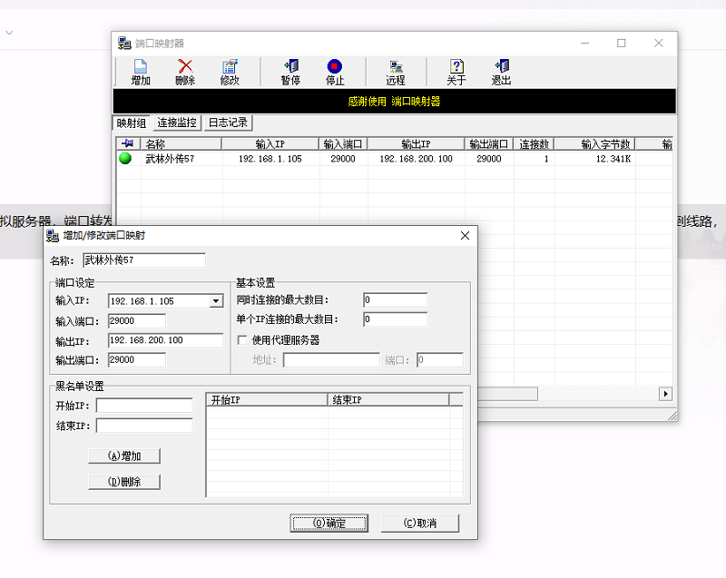Open the 远程 (Remote) toolbar icon
This screenshot has width=726, height=578.
[396, 73]
